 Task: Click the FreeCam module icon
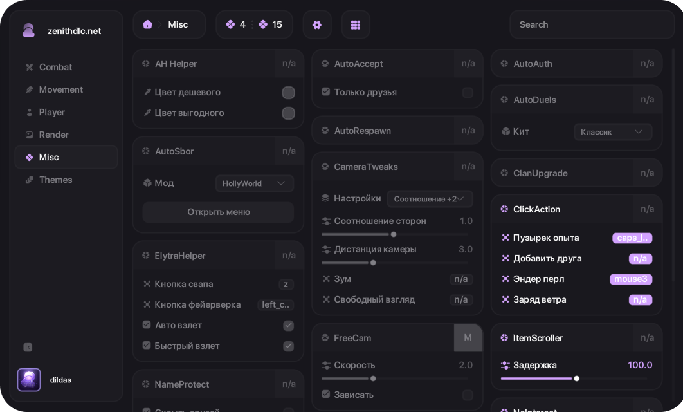325,338
